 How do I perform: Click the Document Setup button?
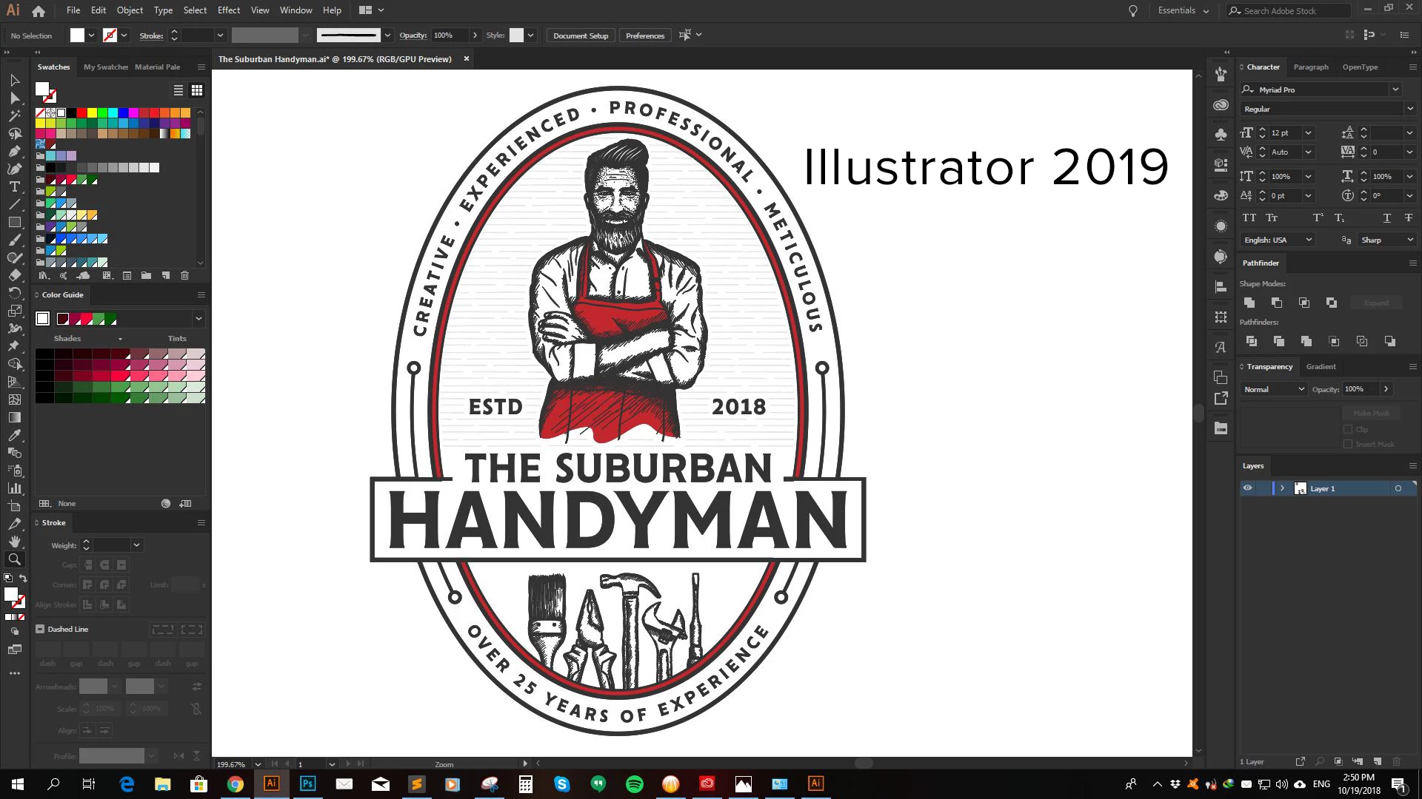click(580, 36)
